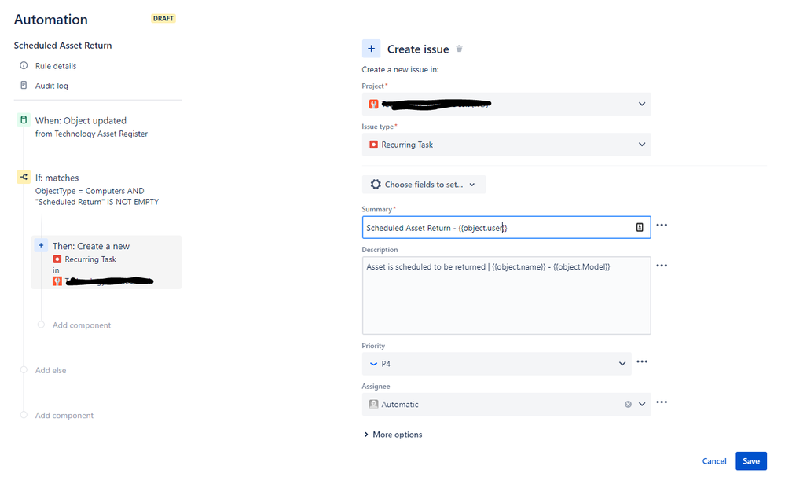Open the Priority P4 dropdown
Viewport: 785px width, 484px height.
(497, 364)
